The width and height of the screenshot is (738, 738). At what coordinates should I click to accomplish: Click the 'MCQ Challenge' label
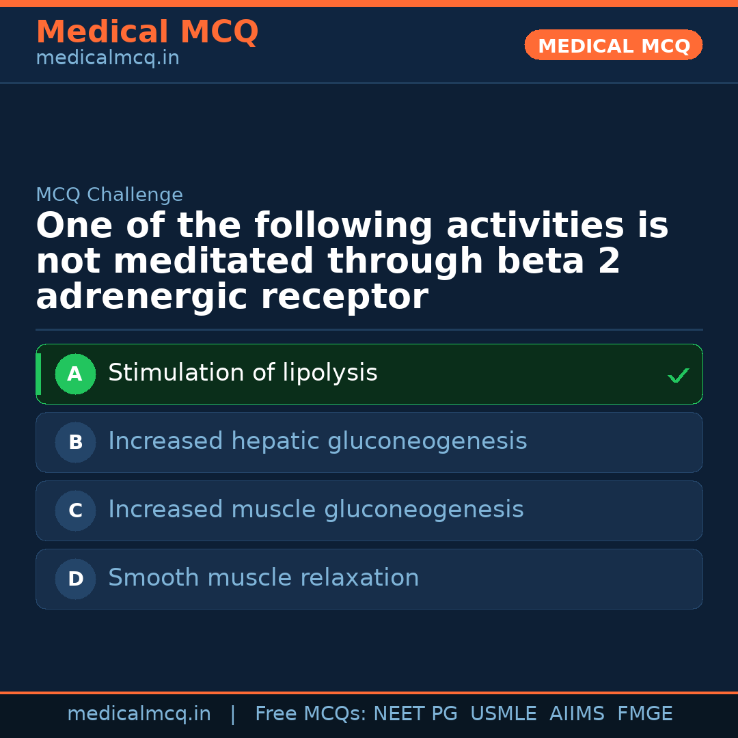tap(109, 195)
